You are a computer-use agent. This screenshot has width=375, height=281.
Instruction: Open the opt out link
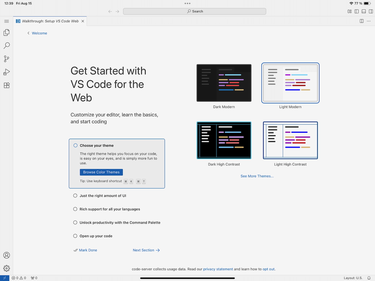tap(269, 269)
